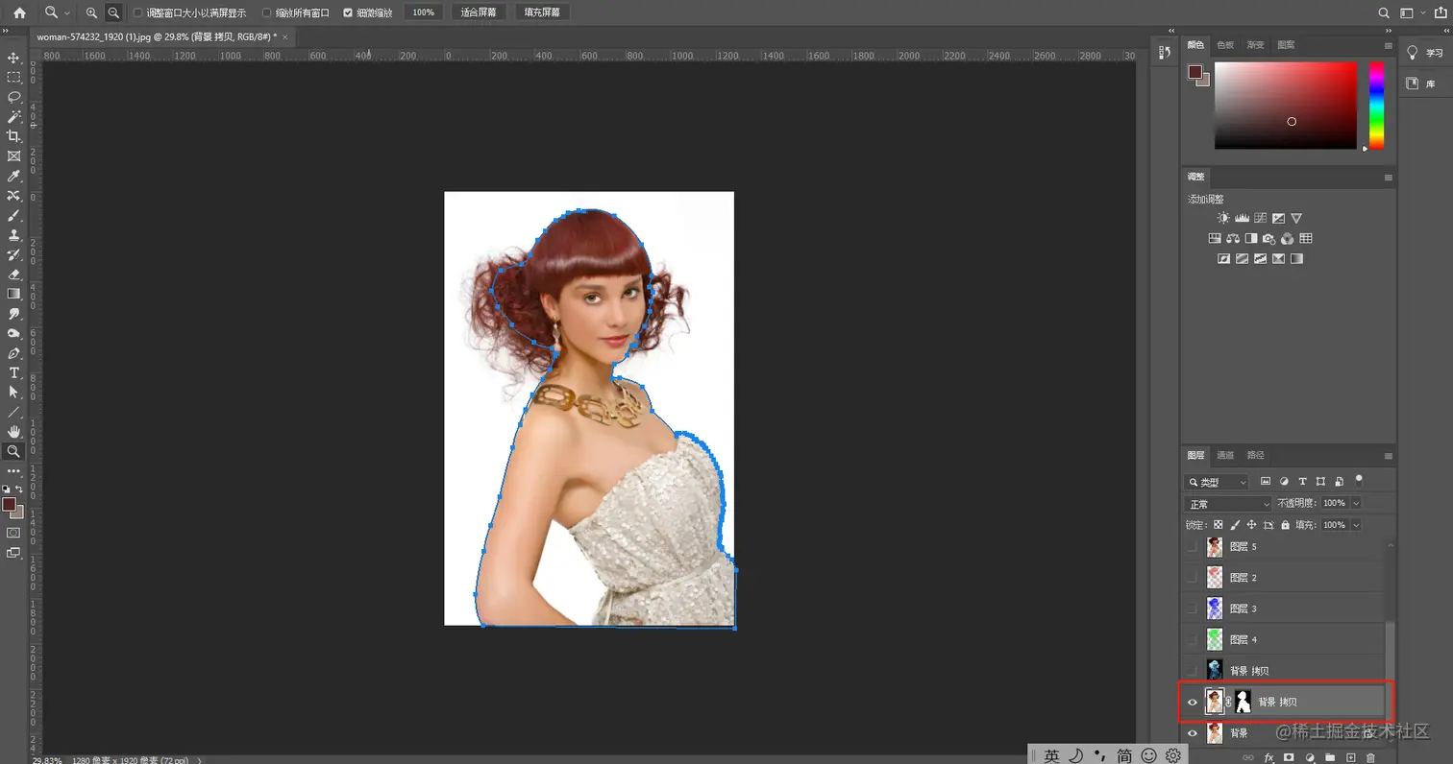Switch to the 通道 tab
This screenshot has height=764, width=1453.
(1225, 455)
